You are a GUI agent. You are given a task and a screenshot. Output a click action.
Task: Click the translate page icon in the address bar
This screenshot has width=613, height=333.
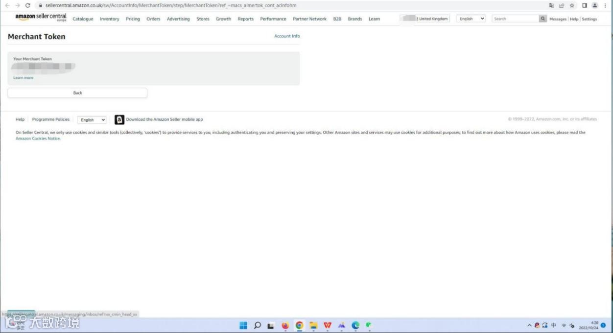coord(552,5)
